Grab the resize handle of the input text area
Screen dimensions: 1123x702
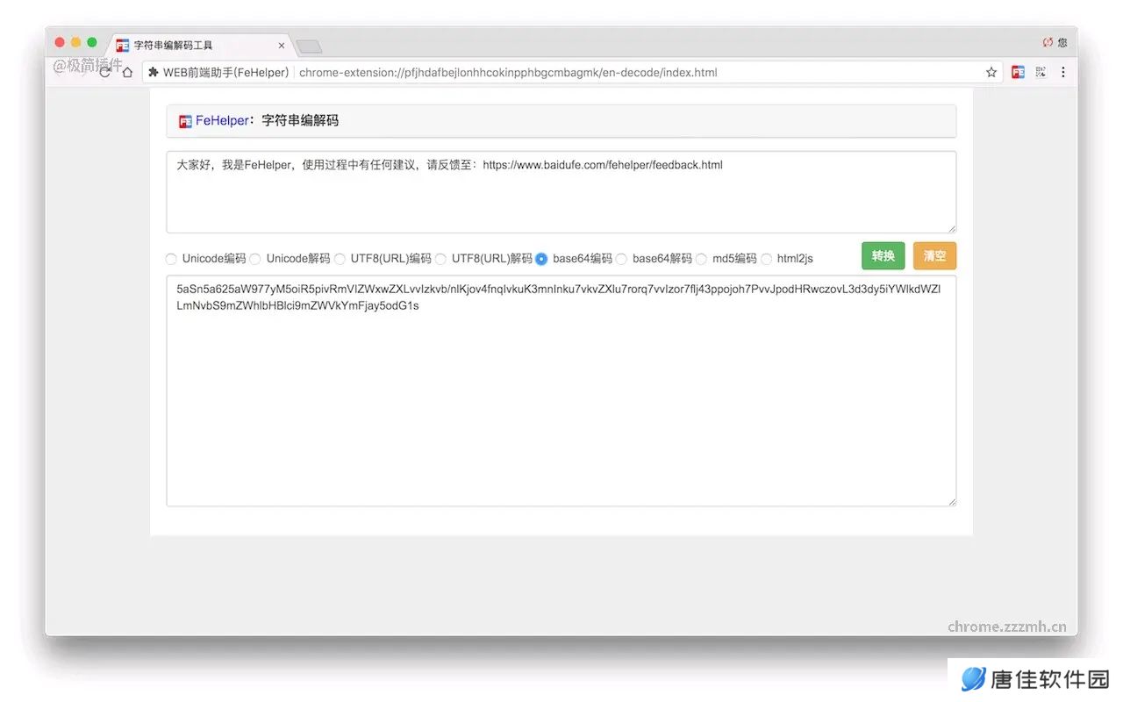coord(951,228)
